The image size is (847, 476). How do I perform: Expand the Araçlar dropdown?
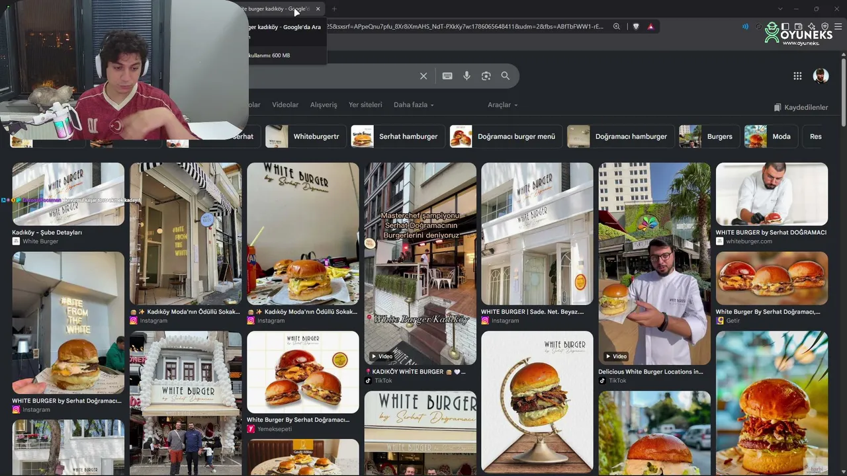(503, 104)
